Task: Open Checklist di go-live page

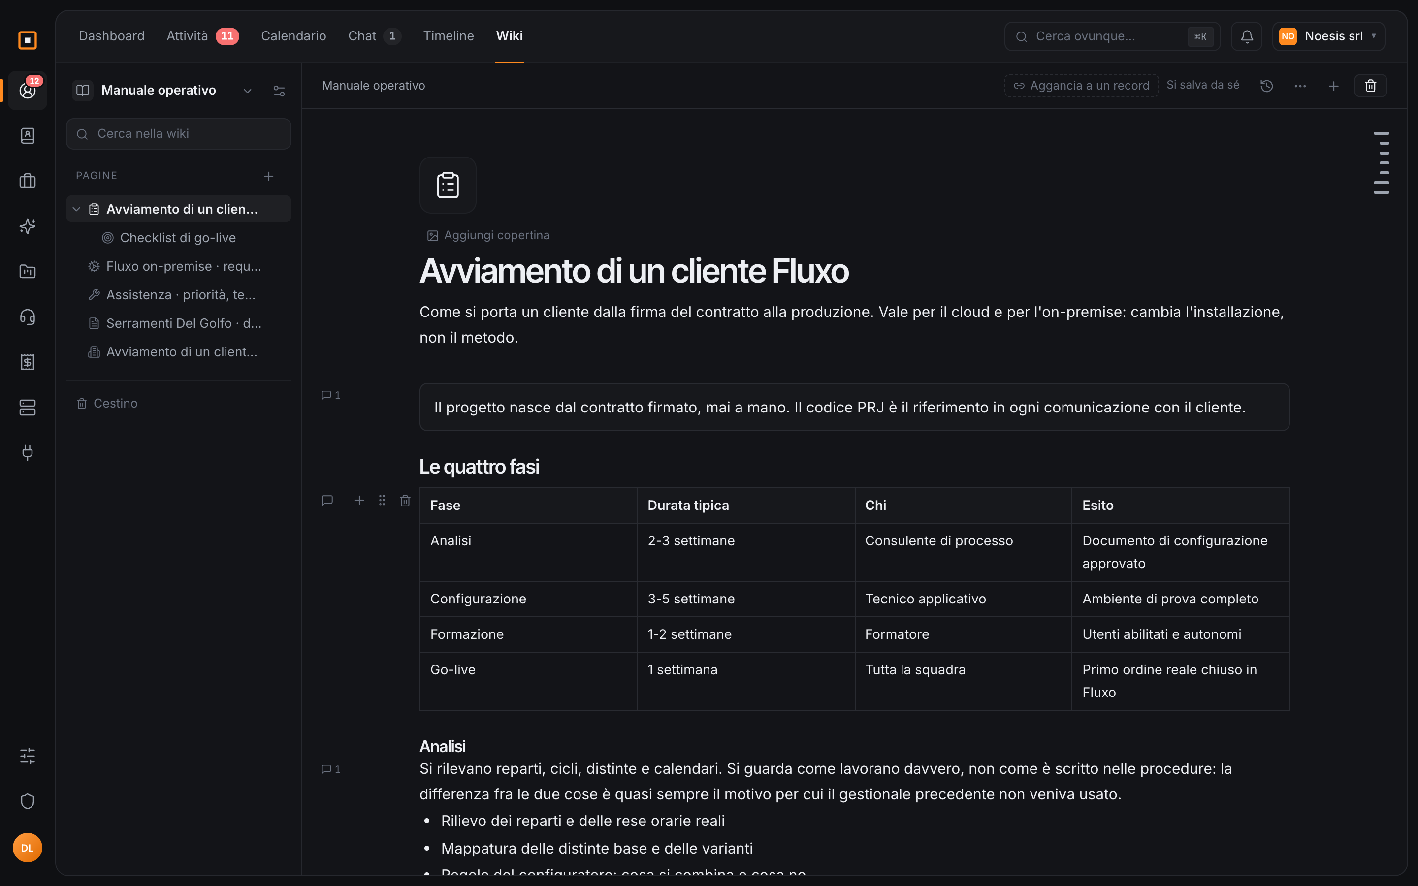Action: point(178,238)
